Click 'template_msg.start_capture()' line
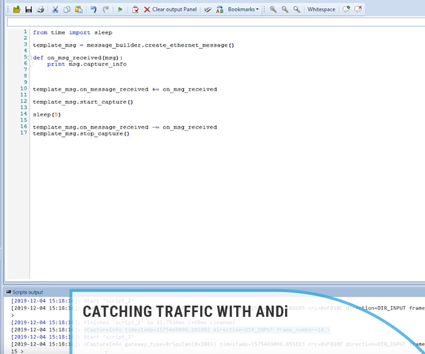Screen dimensions: 425x354 pyautogui.click(x=83, y=102)
